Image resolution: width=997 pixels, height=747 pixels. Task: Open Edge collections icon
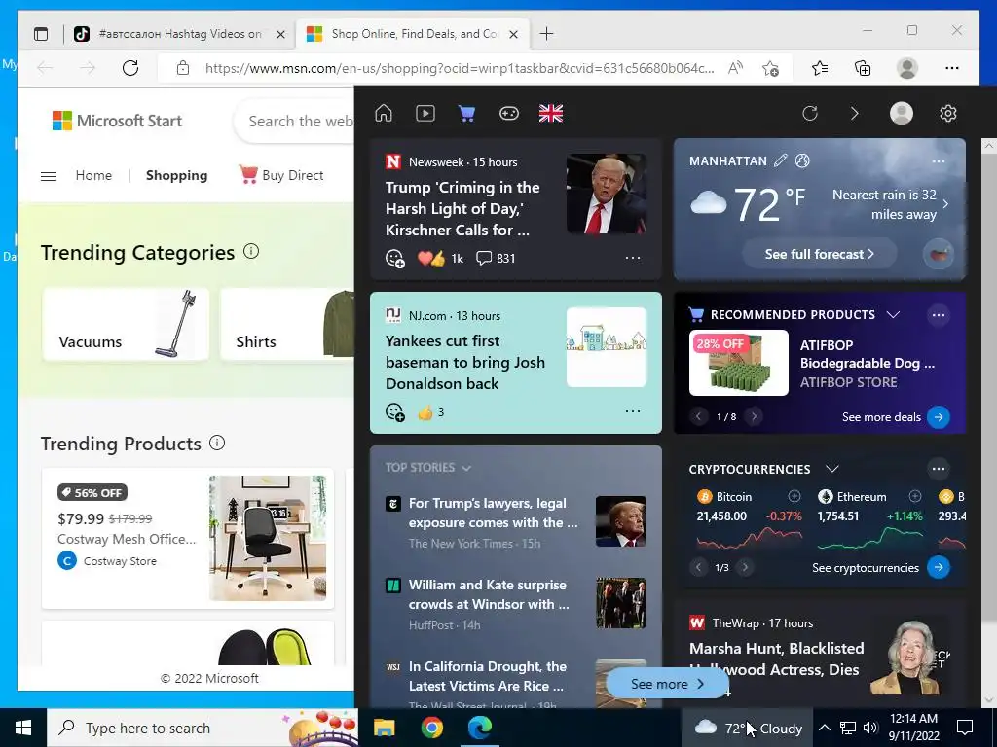click(863, 68)
